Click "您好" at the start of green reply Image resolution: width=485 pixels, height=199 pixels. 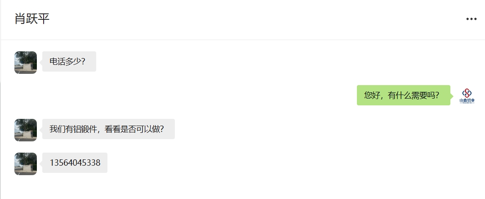(x=372, y=95)
